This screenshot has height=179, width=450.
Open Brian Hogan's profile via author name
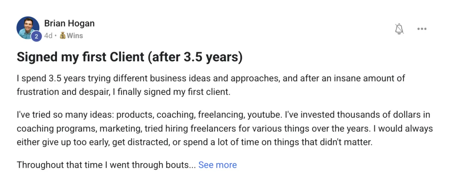coord(69,23)
